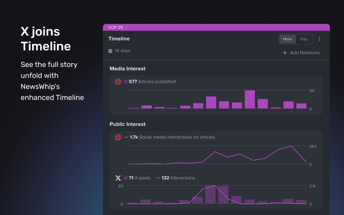The height and width of the screenshot is (215, 344).
Task: Select the globe icon in Public Interest panel
Action: (x=118, y=137)
